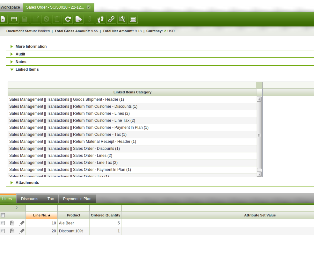Screen dimensions: 314x270
Task: Toggle the select-all lines header checkbox
Action: 3,215
